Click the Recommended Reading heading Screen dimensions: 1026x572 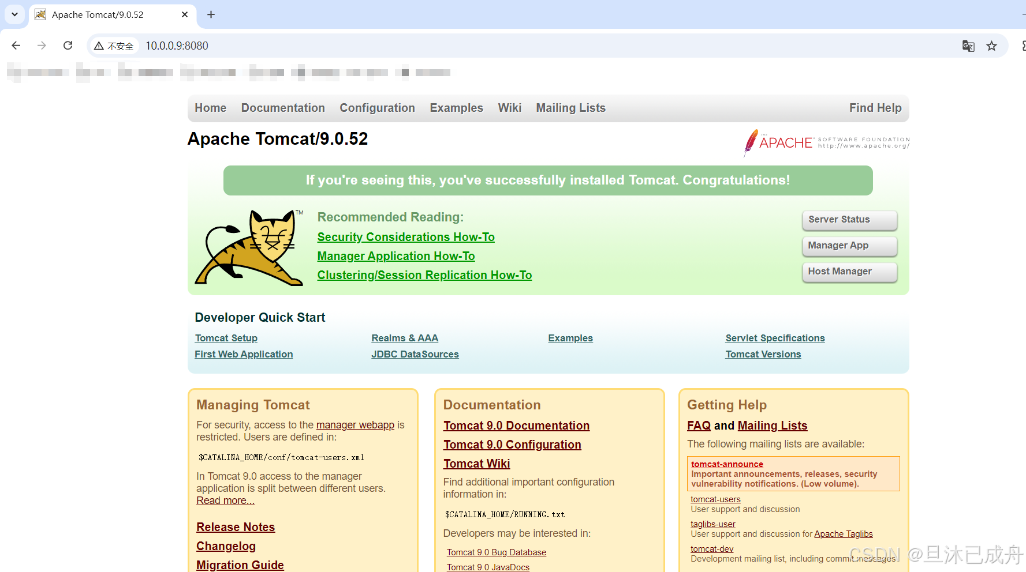[390, 217]
